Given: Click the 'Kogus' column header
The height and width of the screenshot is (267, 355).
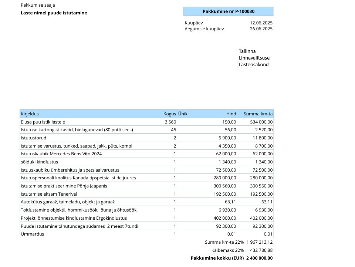Looking at the screenshot, I should point(169,114).
